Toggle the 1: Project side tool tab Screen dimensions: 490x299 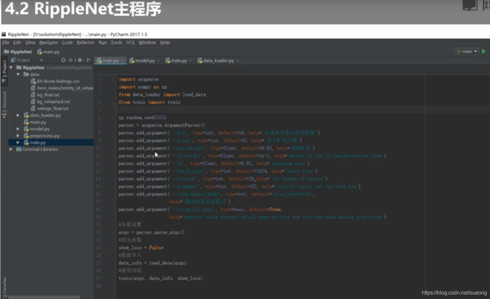pos(4,71)
